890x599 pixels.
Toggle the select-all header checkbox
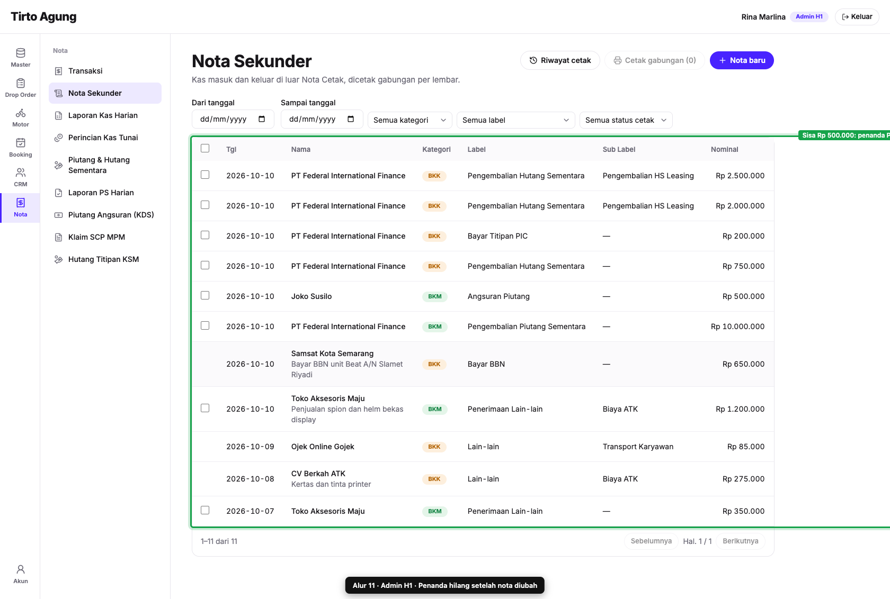pyautogui.click(x=205, y=148)
